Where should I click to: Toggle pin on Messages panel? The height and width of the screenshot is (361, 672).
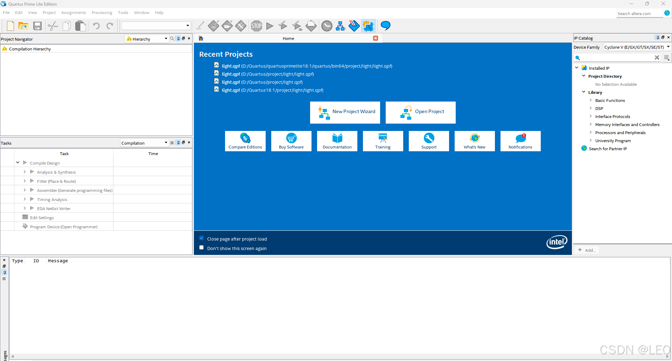click(x=5, y=272)
